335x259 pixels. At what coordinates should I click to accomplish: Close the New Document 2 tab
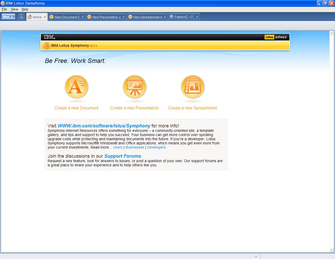point(82,17)
